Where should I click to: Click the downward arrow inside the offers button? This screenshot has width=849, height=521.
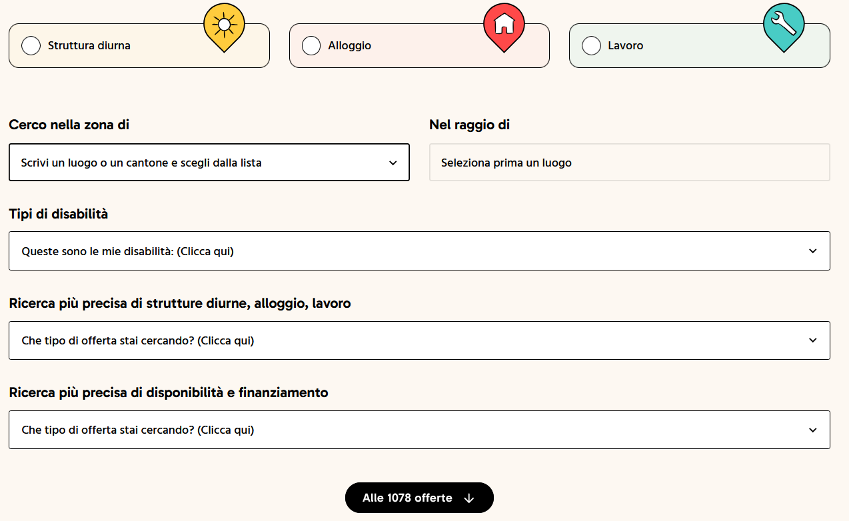pyautogui.click(x=470, y=498)
